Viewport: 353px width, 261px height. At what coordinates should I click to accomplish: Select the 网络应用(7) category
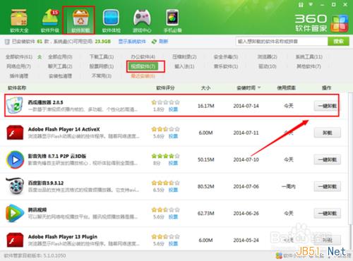[19, 66]
